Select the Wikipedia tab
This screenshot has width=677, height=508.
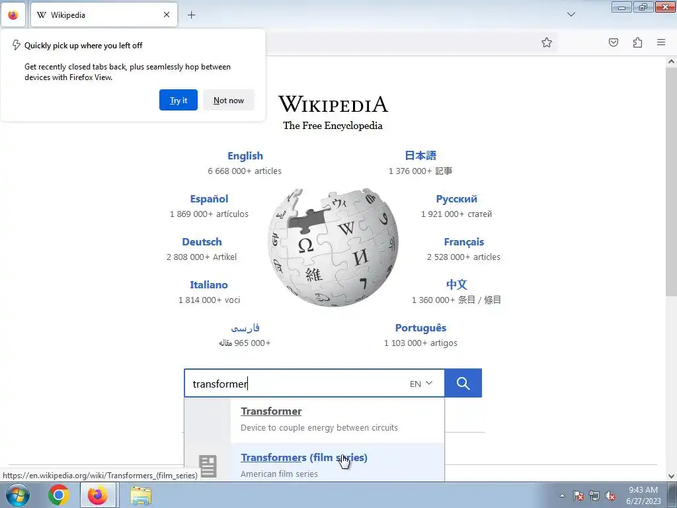(104, 15)
